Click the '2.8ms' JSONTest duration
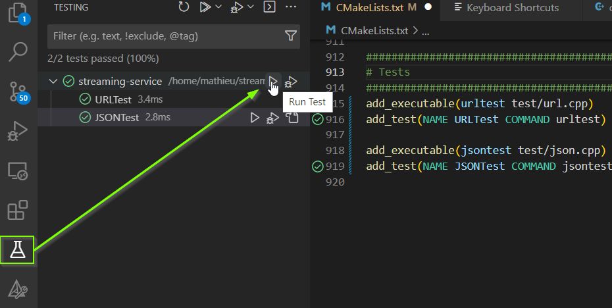 tap(158, 117)
